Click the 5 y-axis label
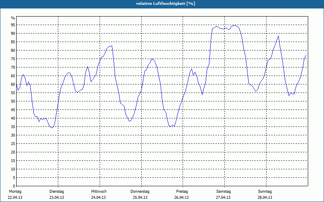The image size is (324, 202). (14, 178)
